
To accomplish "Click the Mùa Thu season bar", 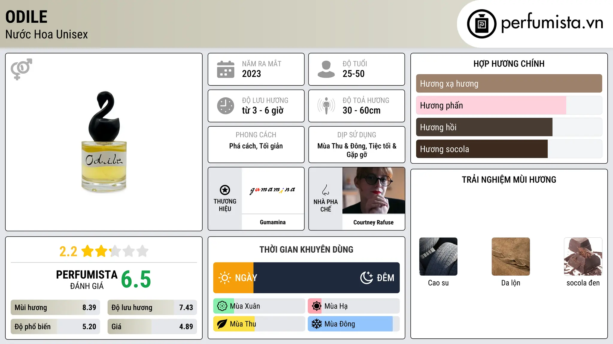I will [x=259, y=324].
